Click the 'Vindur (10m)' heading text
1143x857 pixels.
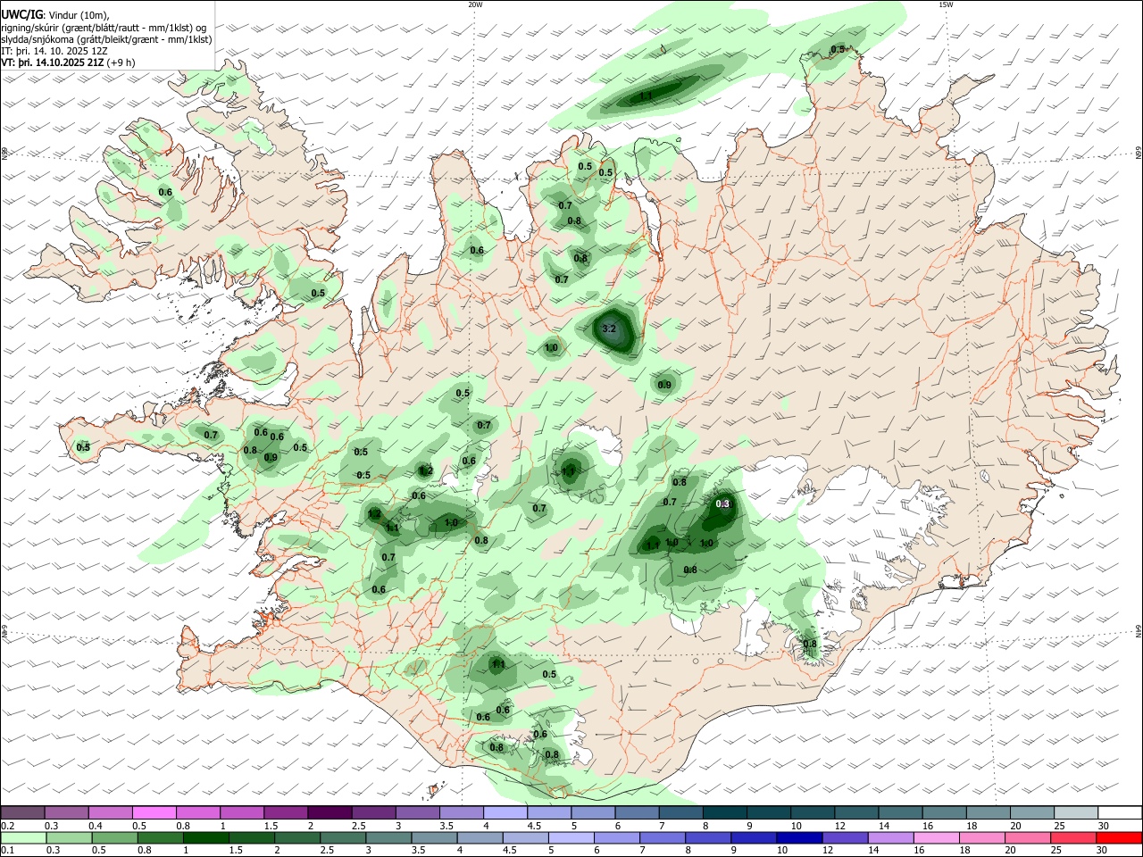click(x=78, y=15)
